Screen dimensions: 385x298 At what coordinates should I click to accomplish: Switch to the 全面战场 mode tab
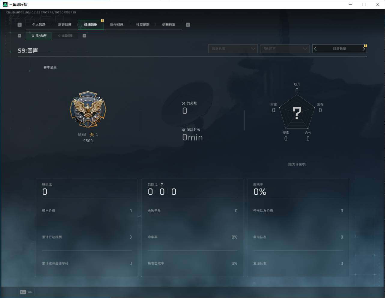65,36
